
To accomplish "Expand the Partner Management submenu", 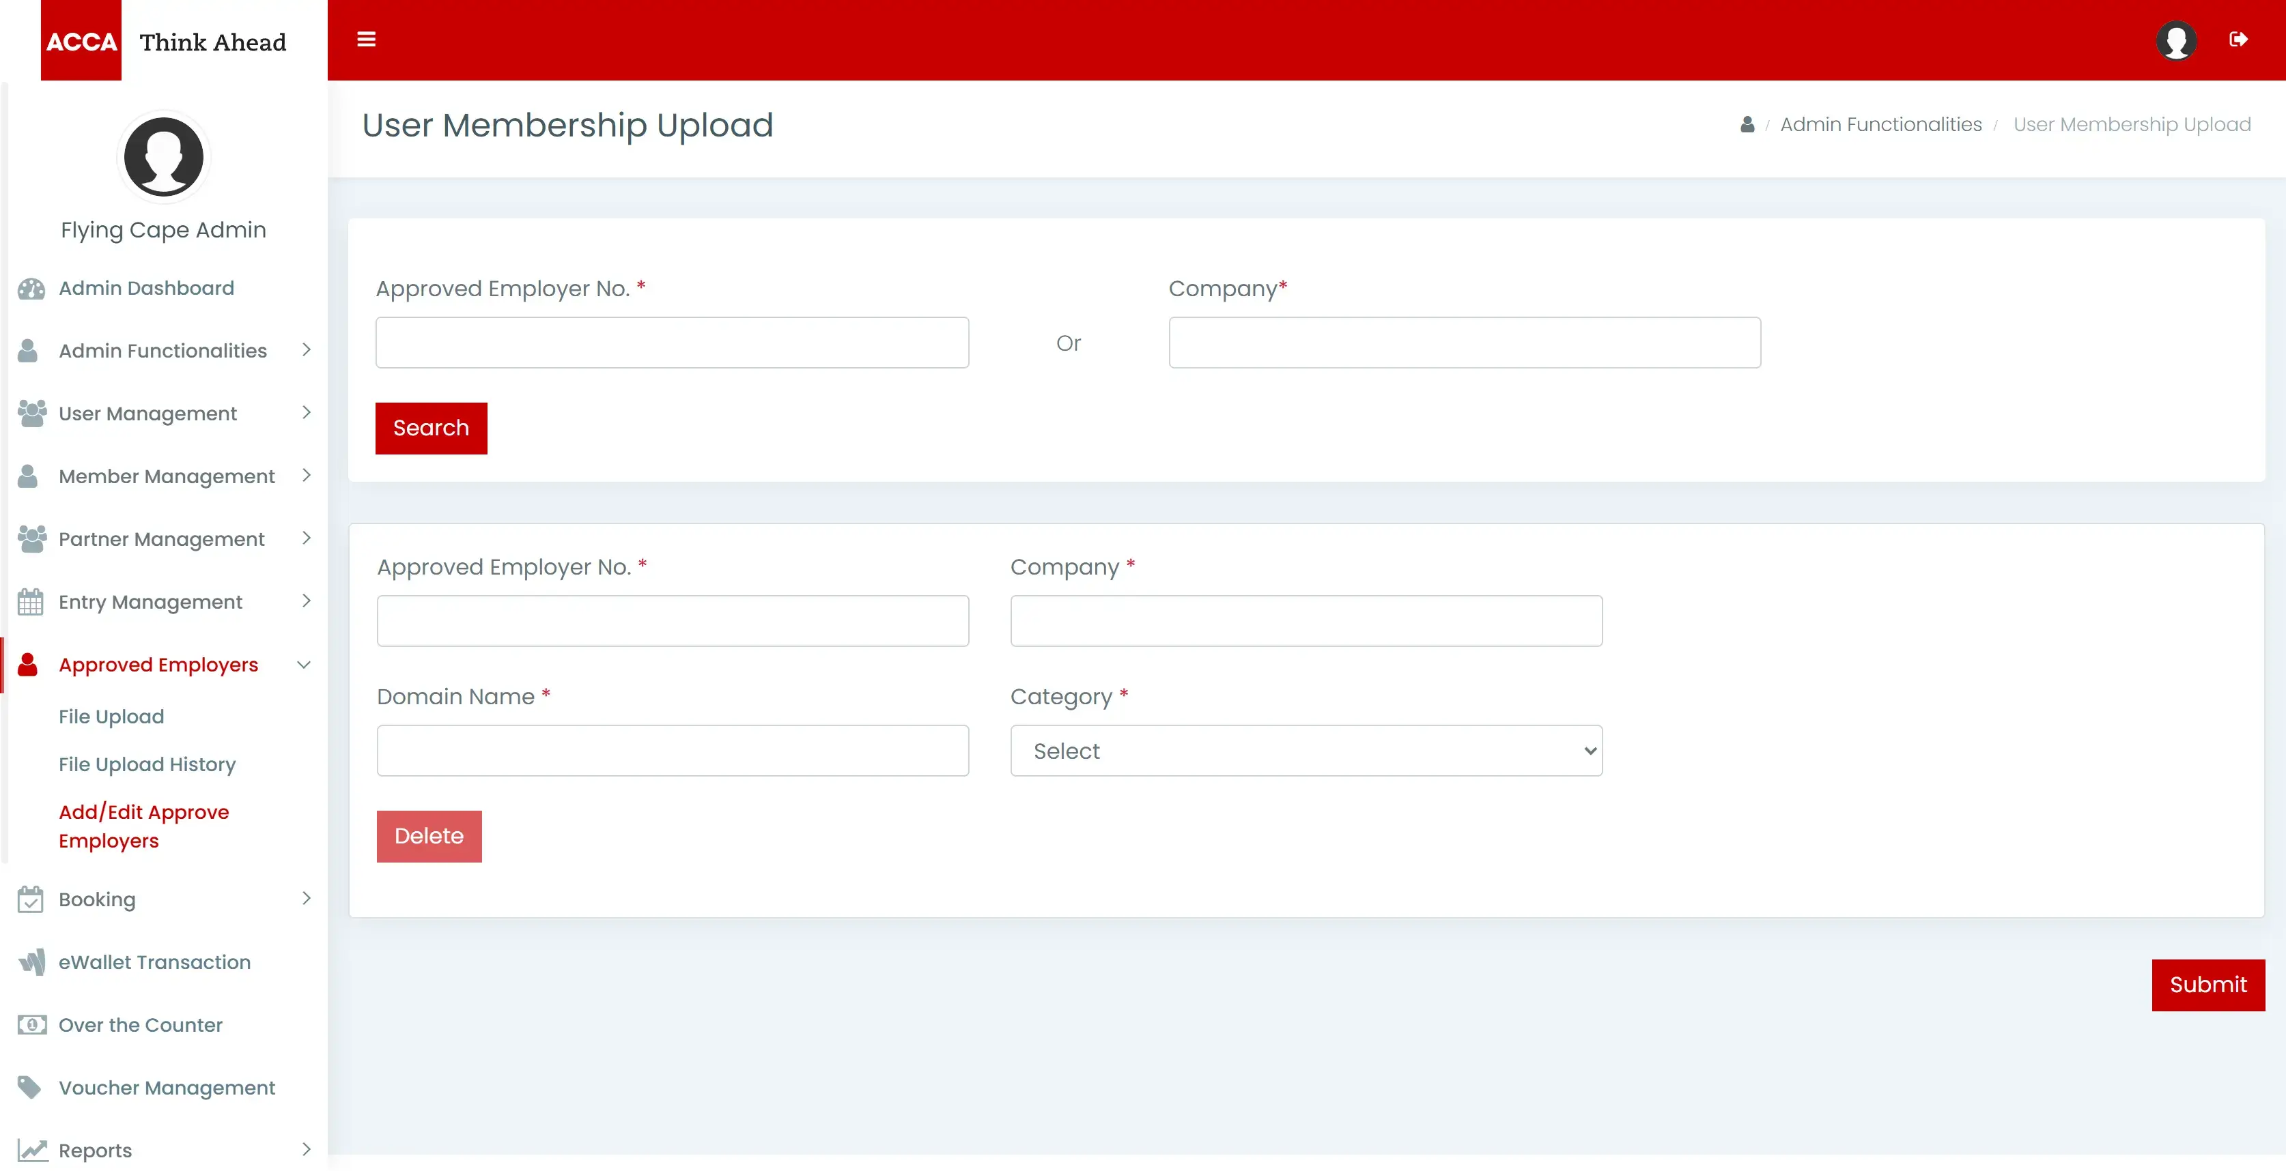I will [x=307, y=538].
